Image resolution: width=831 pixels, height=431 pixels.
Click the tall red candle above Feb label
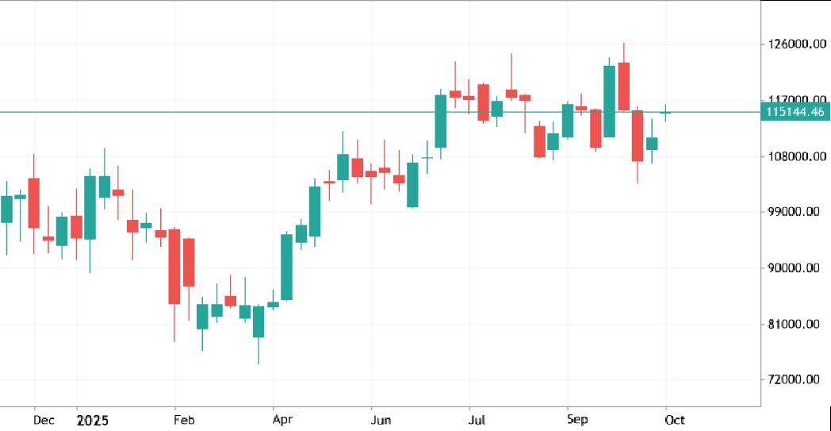[174, 267]
